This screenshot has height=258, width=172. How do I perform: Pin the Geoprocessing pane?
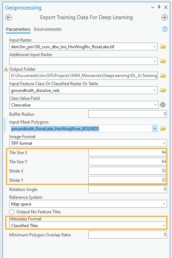pyautogui.click(x=159, y=7)
